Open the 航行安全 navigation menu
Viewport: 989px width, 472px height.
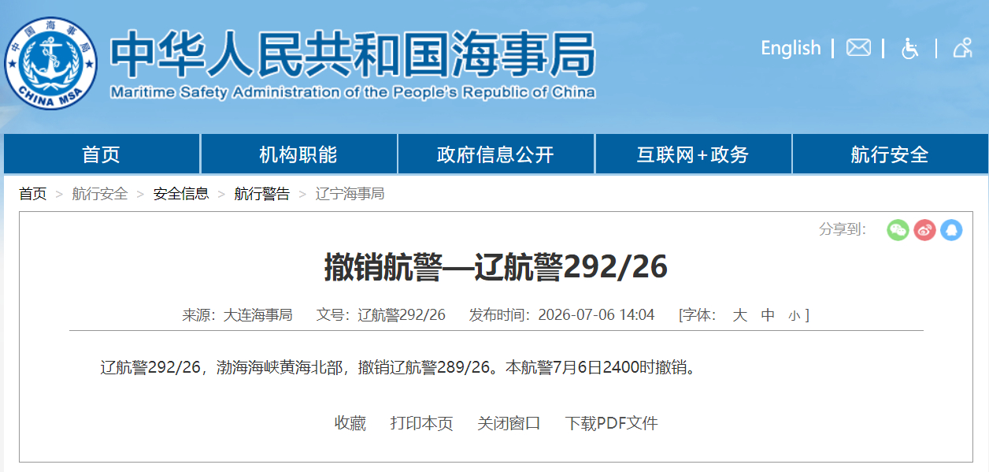[890, 154]
